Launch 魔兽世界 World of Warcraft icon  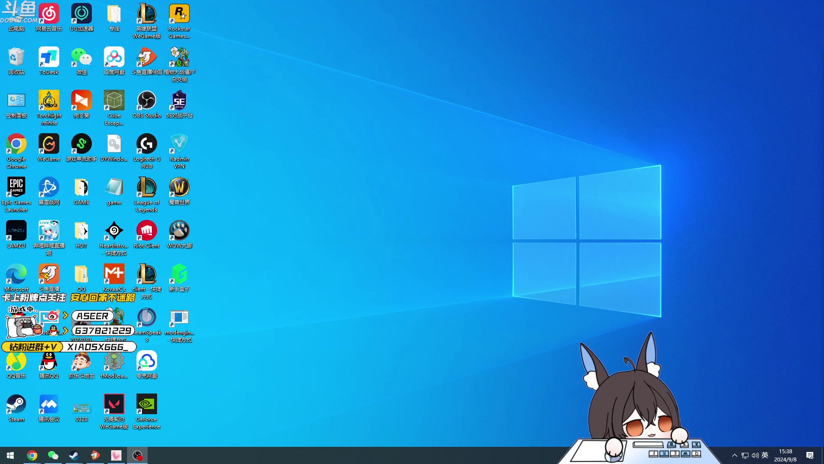coord(179,191)
